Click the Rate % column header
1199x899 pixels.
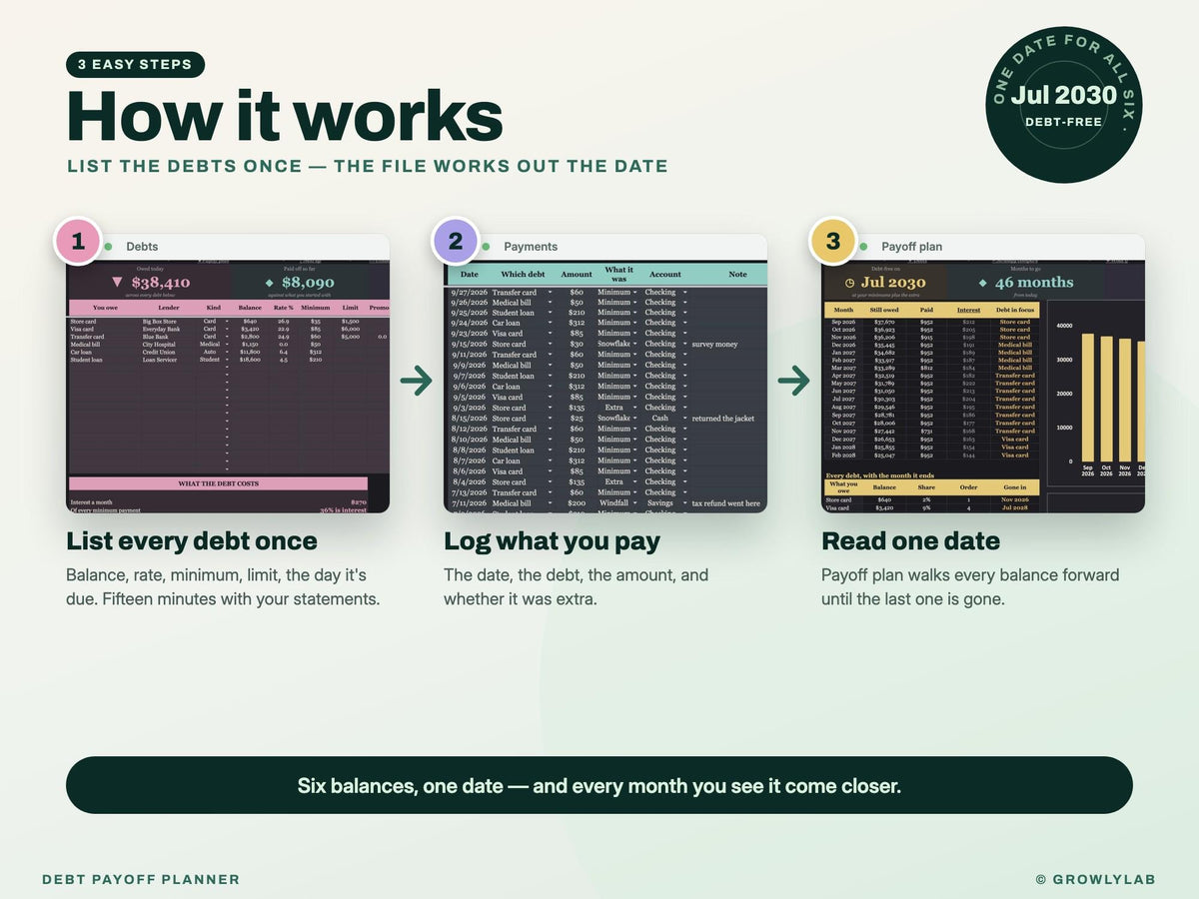click(x=283, y=308)
